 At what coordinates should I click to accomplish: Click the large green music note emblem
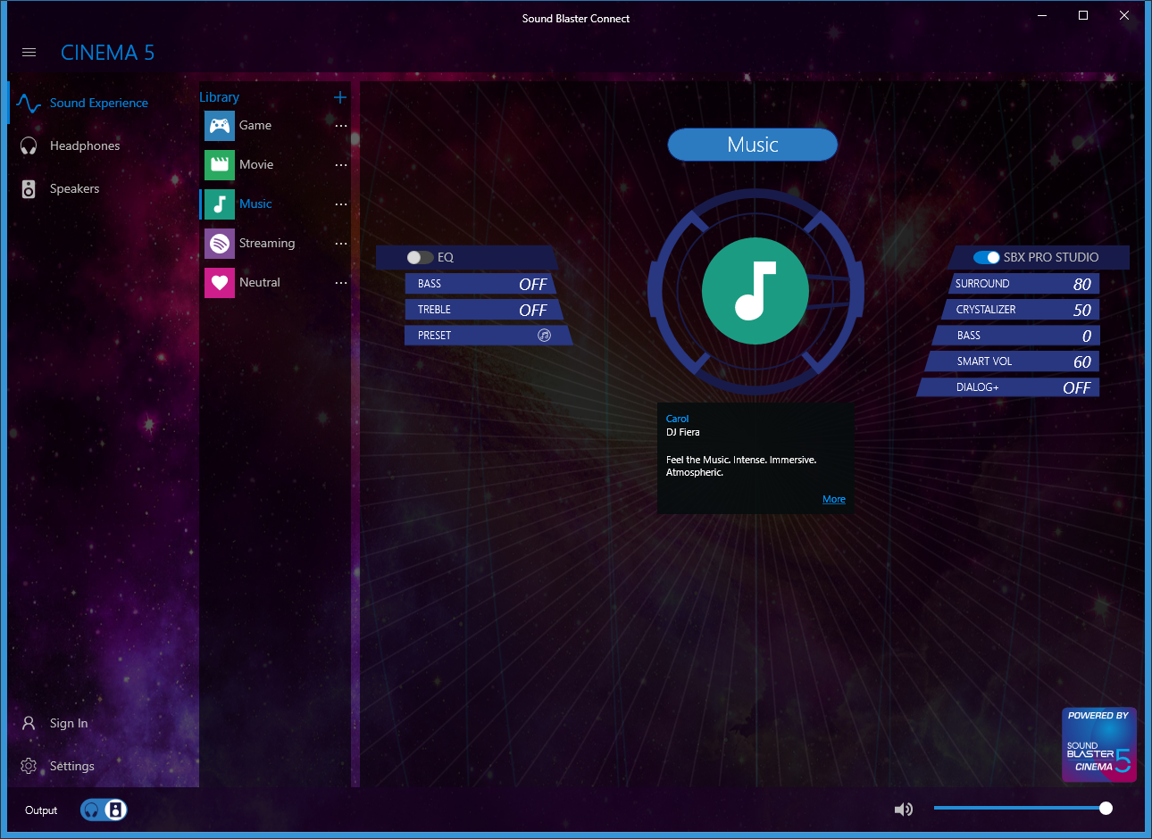coord(755,291)
